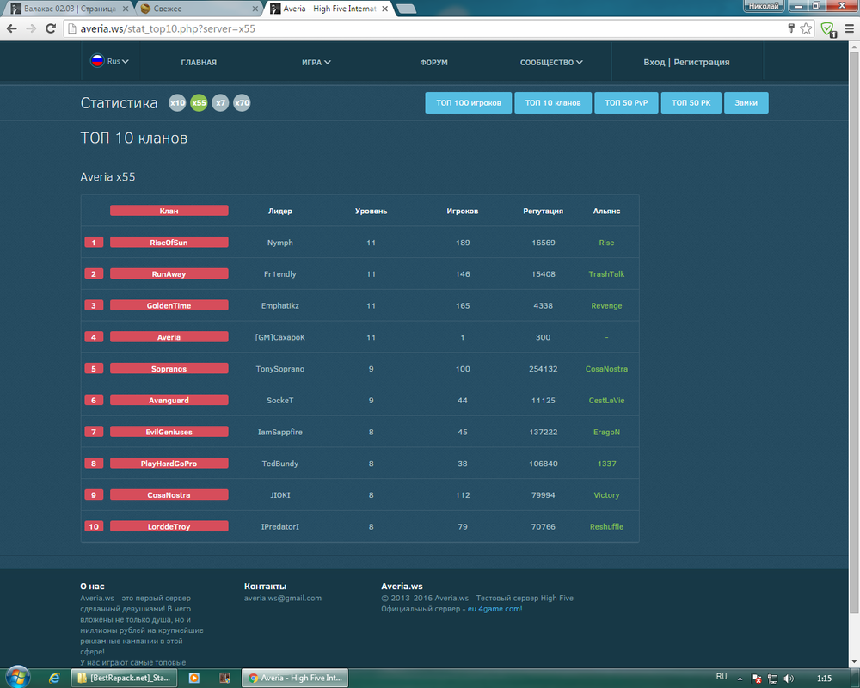This screenshot has height=688, width=860.
Task: Click the browser back arrow
Action: [x=12, y=28]
